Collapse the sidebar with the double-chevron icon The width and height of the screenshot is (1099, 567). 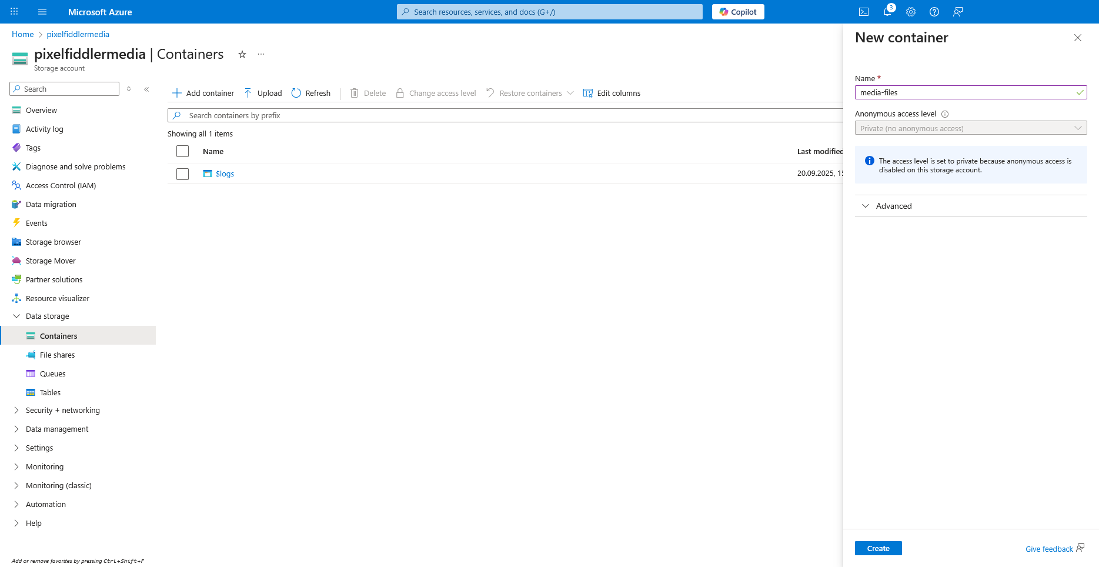(x=146, y=89)
